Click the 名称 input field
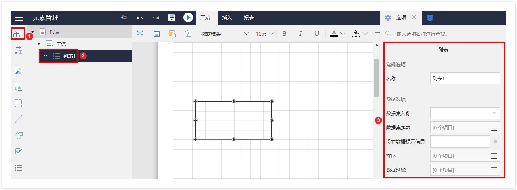The image size is (517, 190). (465, 78)
